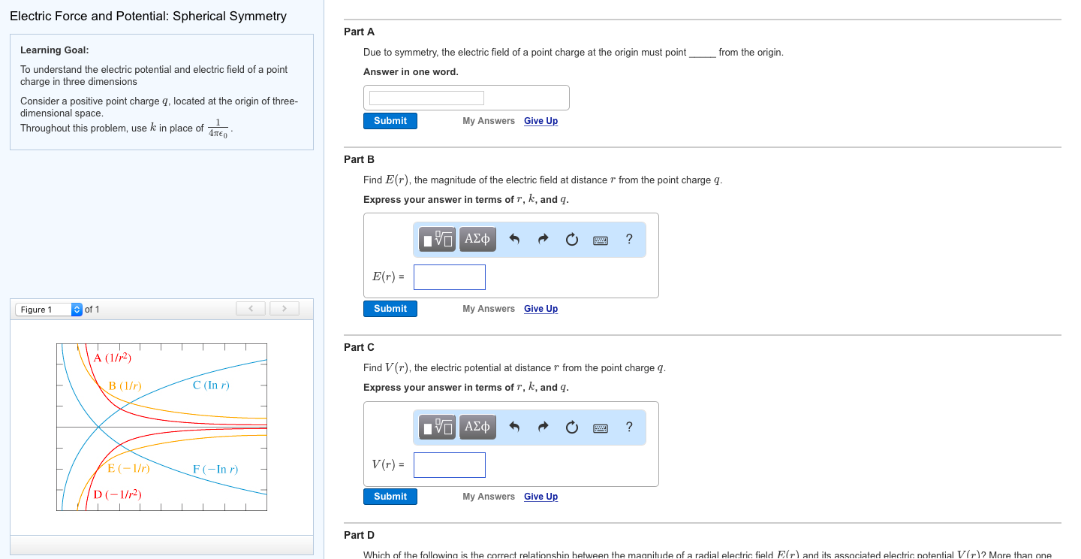Image resolution: width=1081 pixels, height=559 pixels.
Task: Click Give Up for Part C
Action: [540, 497]
